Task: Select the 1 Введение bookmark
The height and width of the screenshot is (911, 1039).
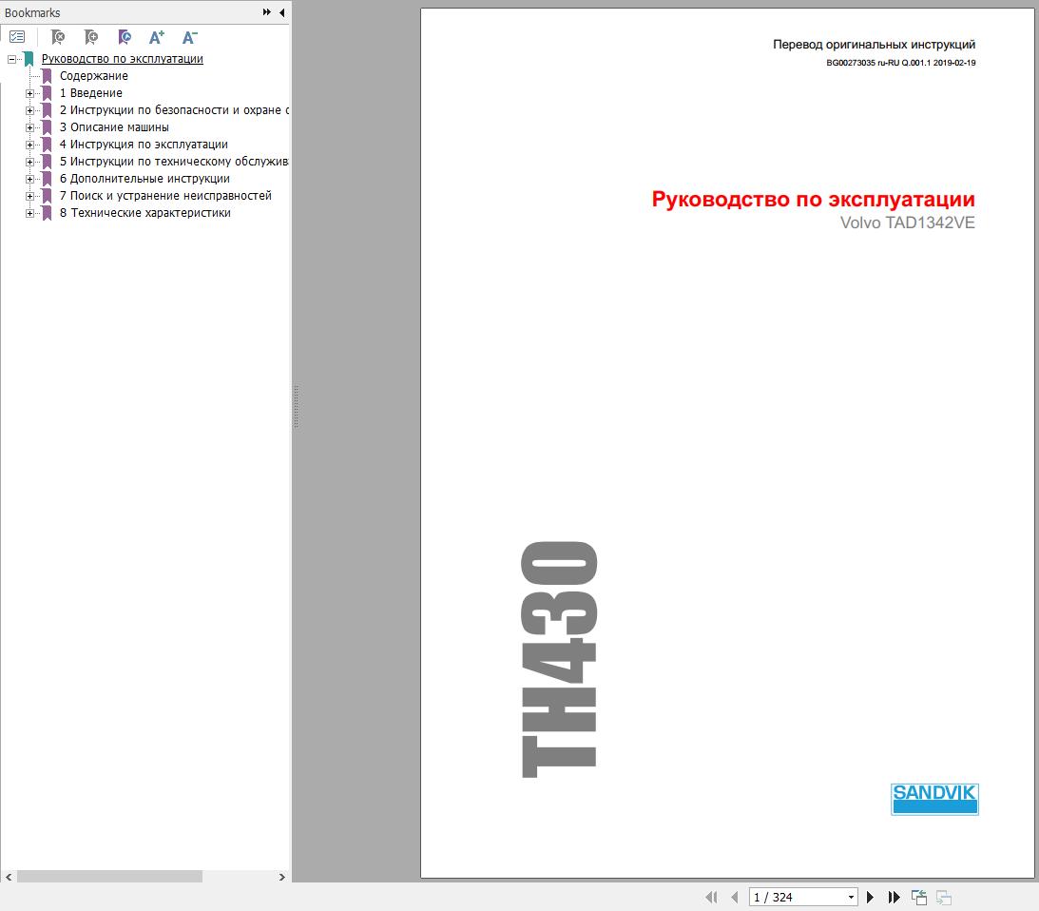Action: 90,93
